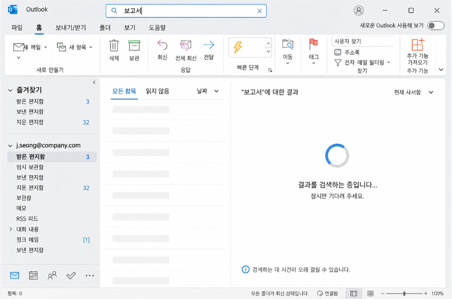Select 받은 편지함 under 즐겨찾기
This screenshot has width=452, height=299.
(30, 101)
